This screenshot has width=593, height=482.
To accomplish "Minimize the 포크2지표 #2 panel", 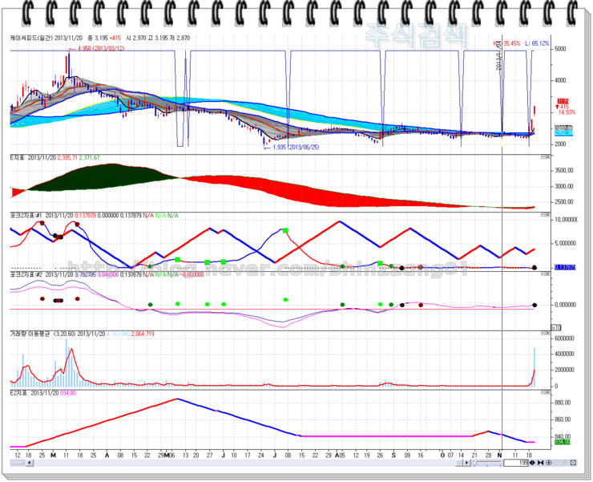I will 543,273.
